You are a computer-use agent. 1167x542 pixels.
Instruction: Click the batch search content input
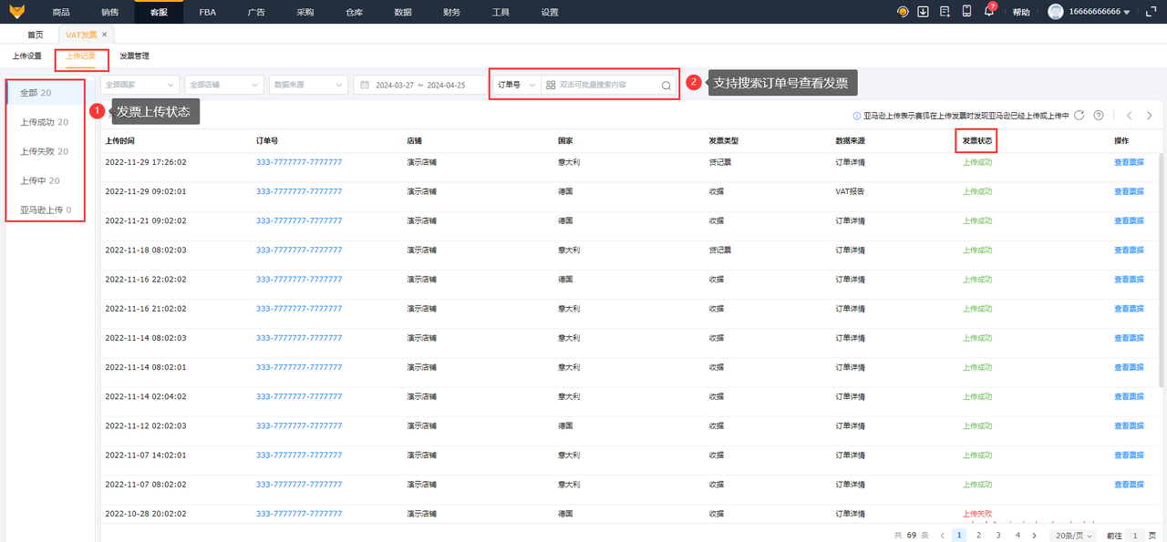coord(606,85)
